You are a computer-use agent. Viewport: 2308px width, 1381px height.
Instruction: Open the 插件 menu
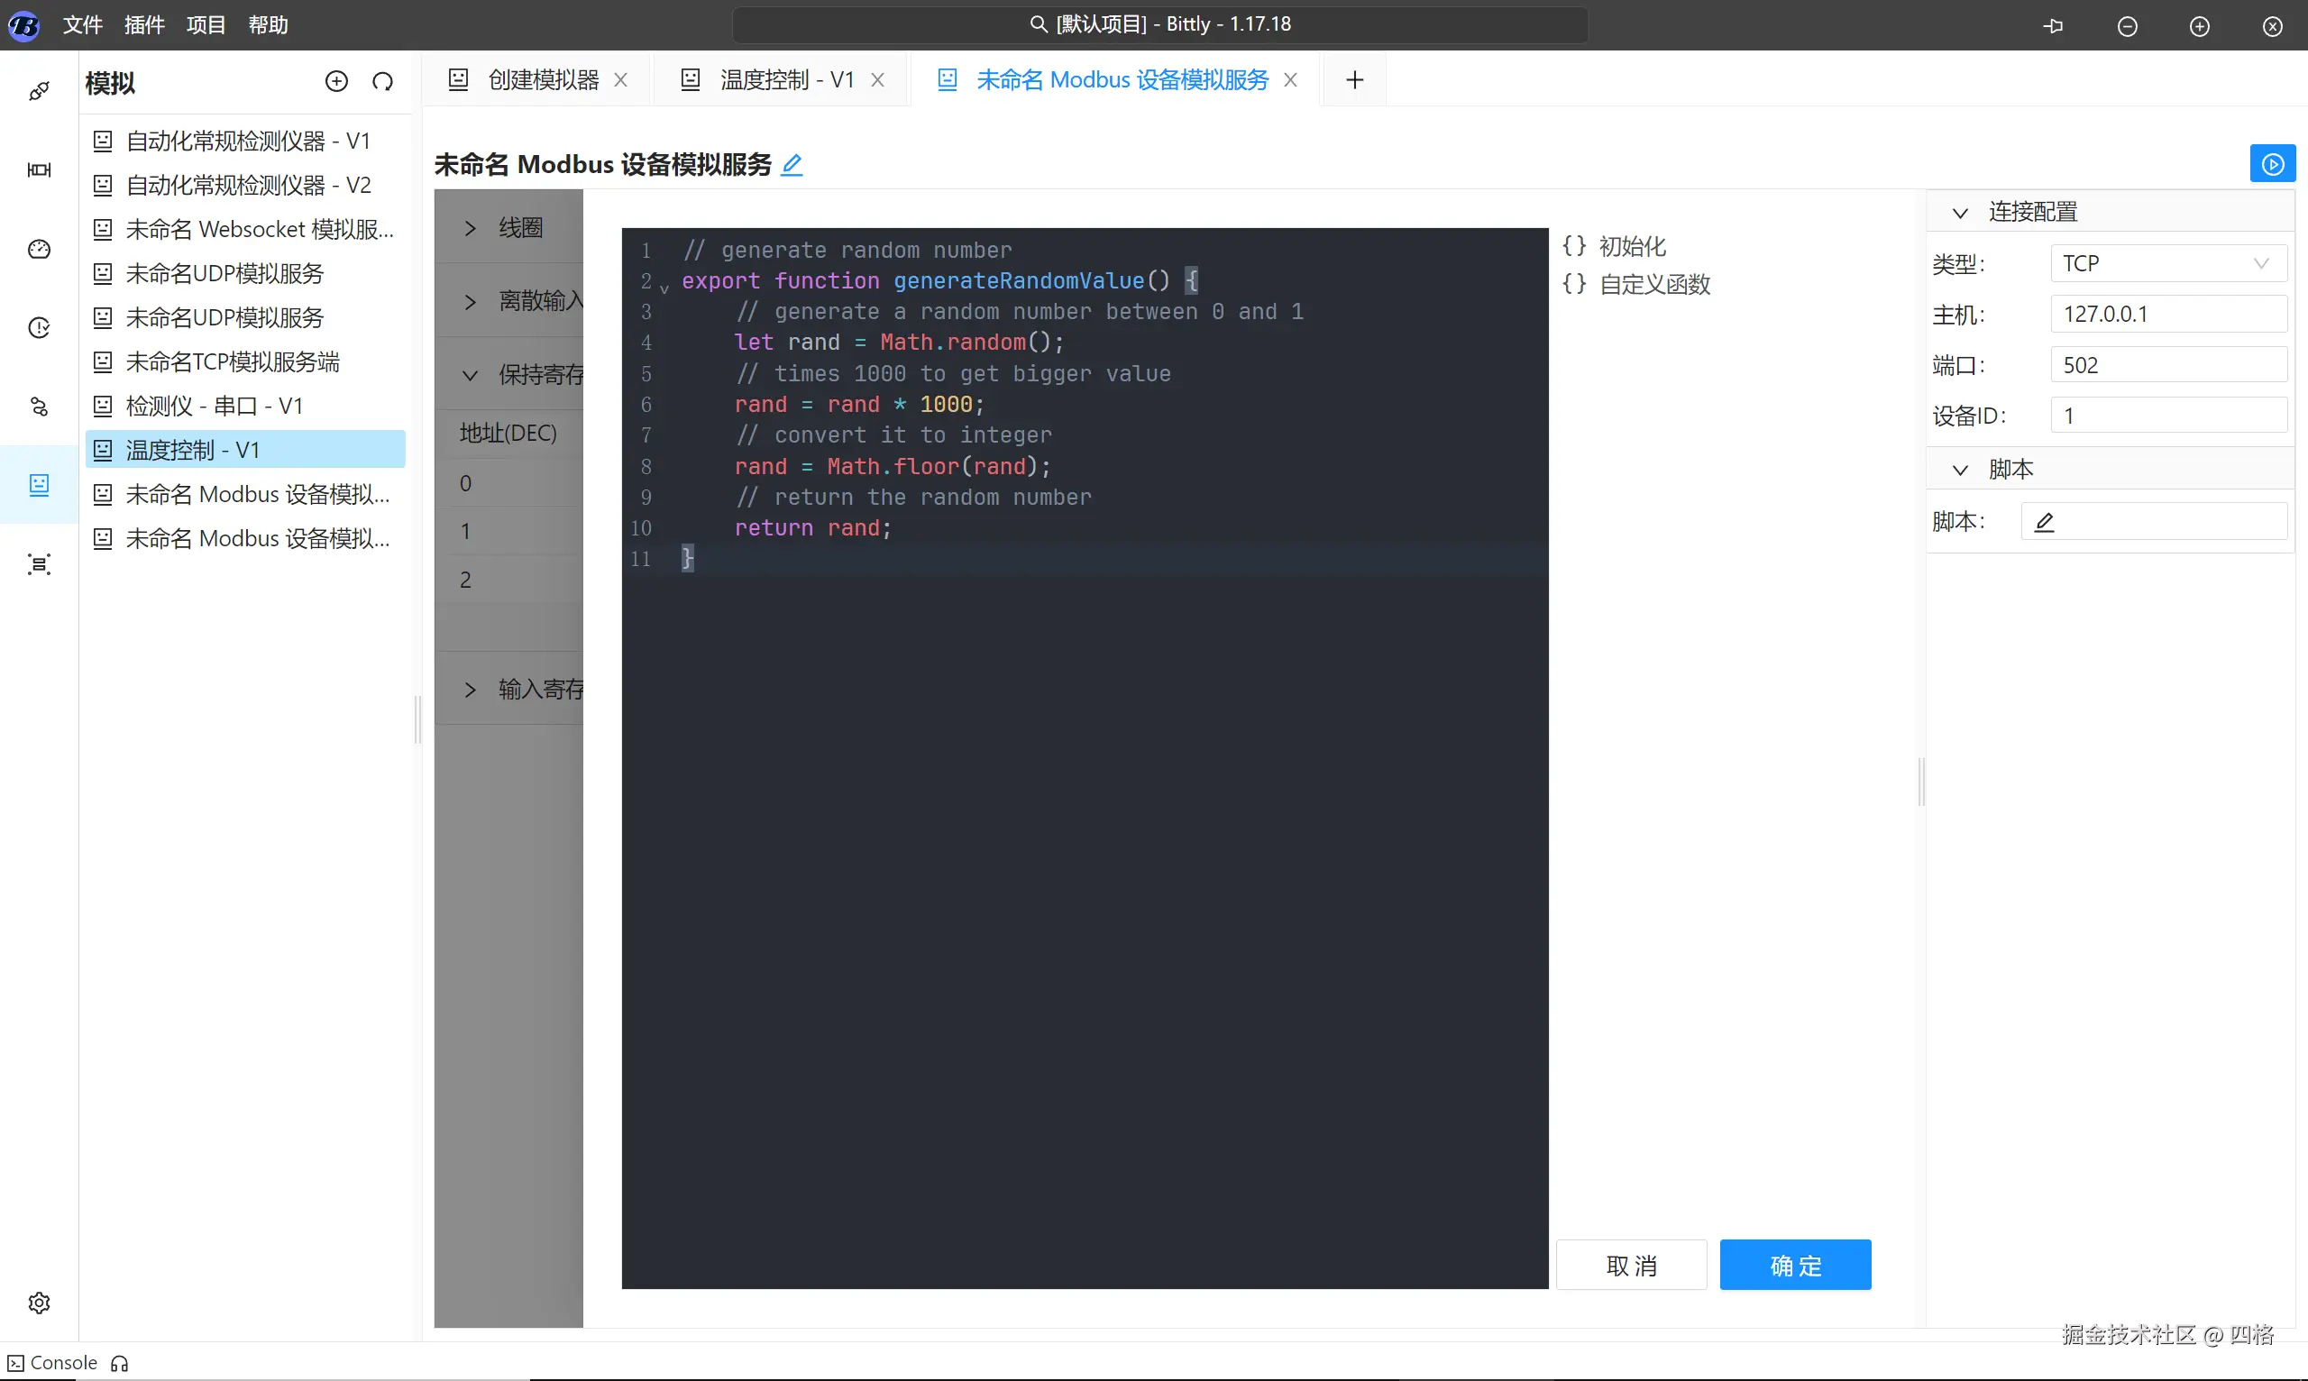point(144,25)
